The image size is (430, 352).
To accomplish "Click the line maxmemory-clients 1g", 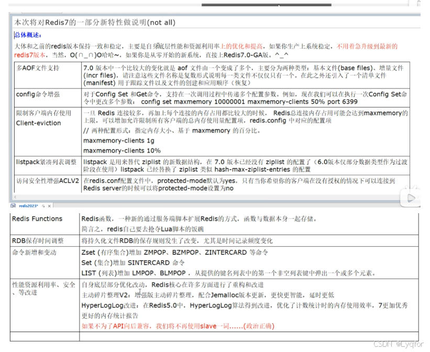I will tap(119, 141).
